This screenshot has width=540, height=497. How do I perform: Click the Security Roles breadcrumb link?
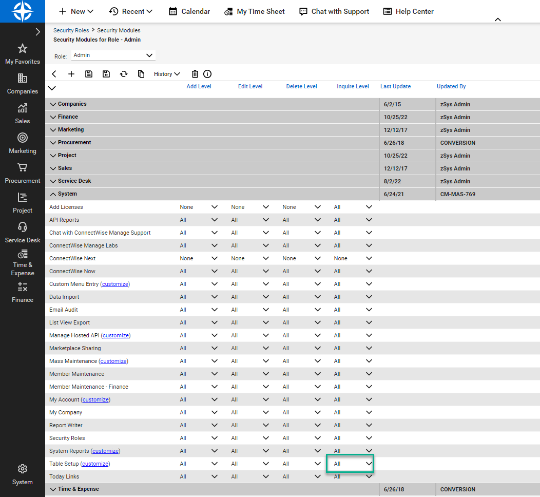pyautogui.click(x=71, y=30)
